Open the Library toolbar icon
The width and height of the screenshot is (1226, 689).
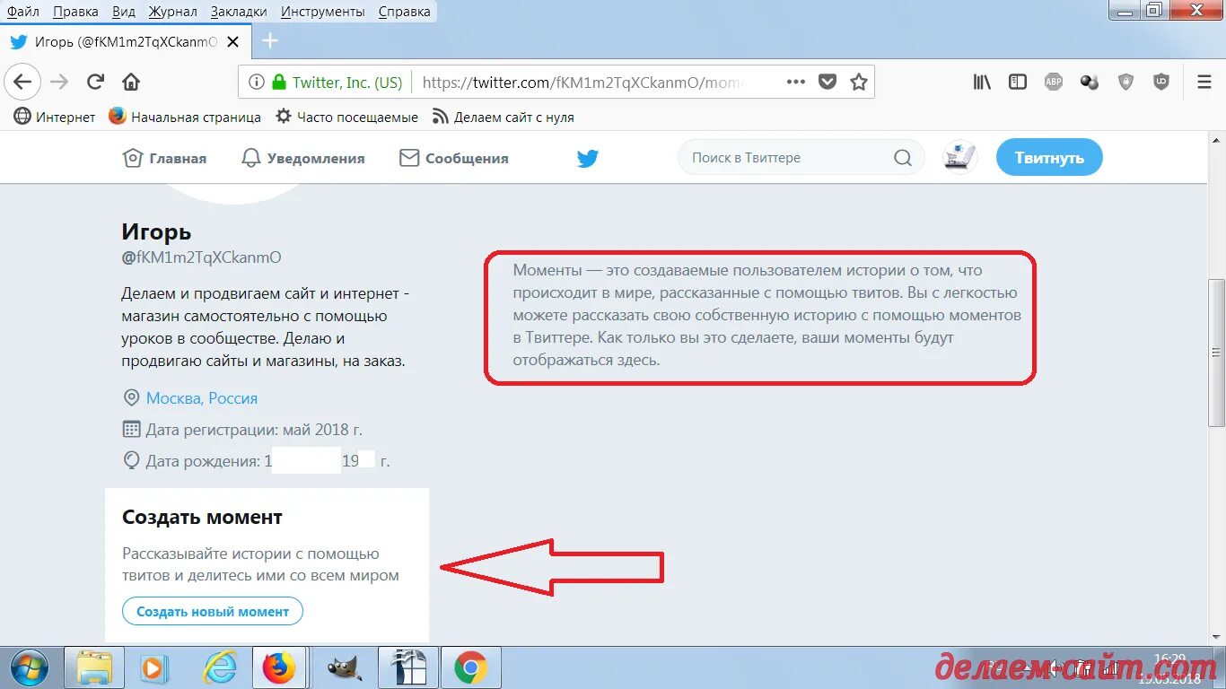(x=983, y=82)
